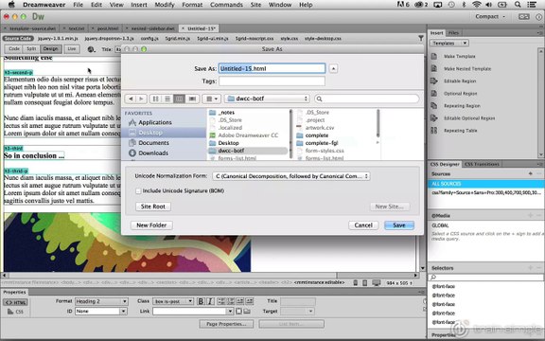
Task: Open the ID None dropdown
Action: pos(101,311)
